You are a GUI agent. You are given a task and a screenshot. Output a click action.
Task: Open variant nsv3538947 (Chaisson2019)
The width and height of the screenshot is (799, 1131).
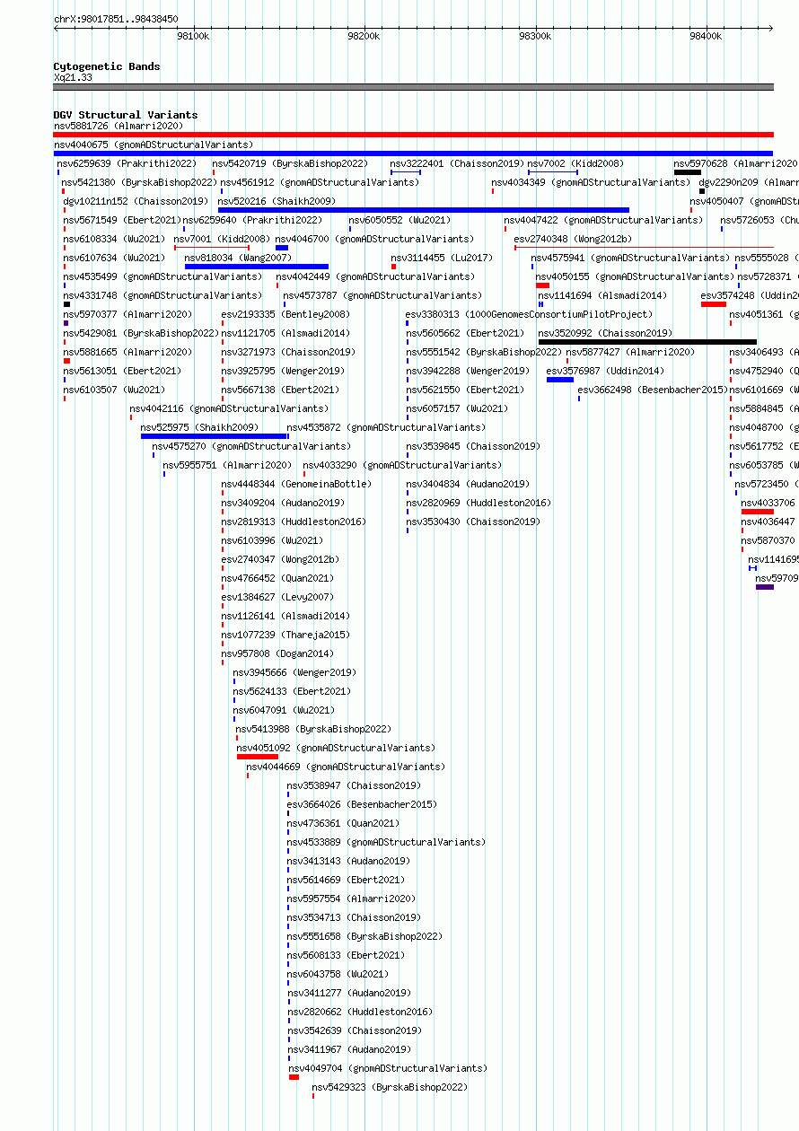354,785
